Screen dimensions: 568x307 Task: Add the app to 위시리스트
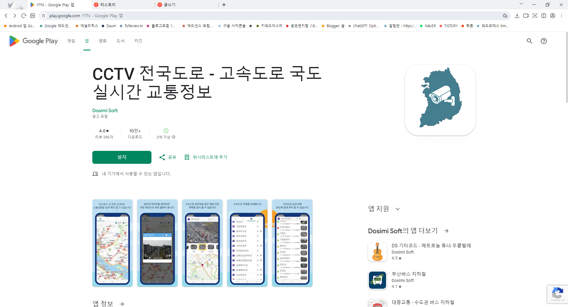206,157
